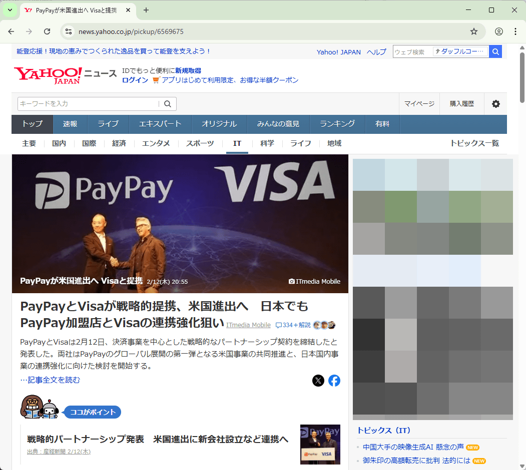This screenshot has width=526, height=470.
Task: Select the 有料 navigation tab
Action: [382, 124]
